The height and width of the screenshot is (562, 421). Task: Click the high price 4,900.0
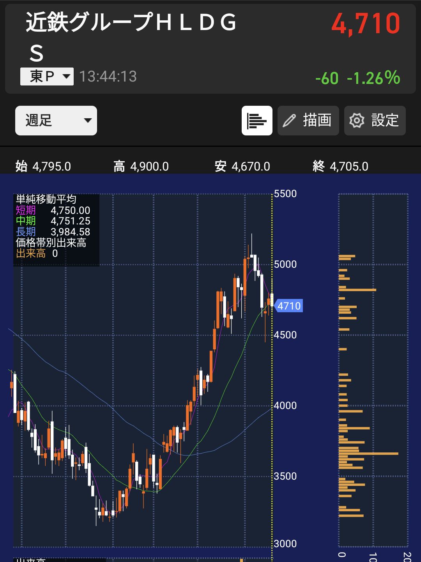149,167
